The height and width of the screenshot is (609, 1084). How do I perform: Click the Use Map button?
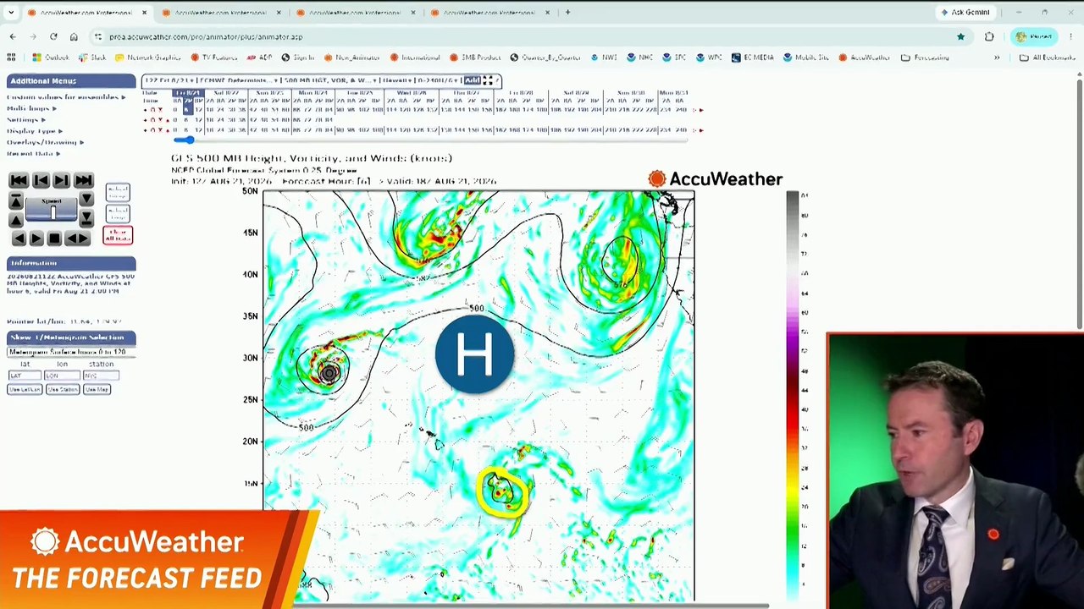tap(97, 389)
